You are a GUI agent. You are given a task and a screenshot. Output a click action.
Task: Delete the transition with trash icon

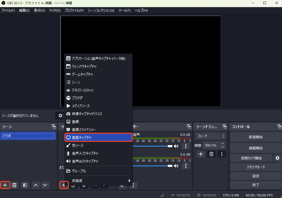tap(211, 154)
